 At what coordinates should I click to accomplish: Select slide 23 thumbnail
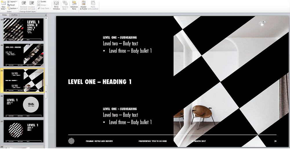(x=24, y=131)
